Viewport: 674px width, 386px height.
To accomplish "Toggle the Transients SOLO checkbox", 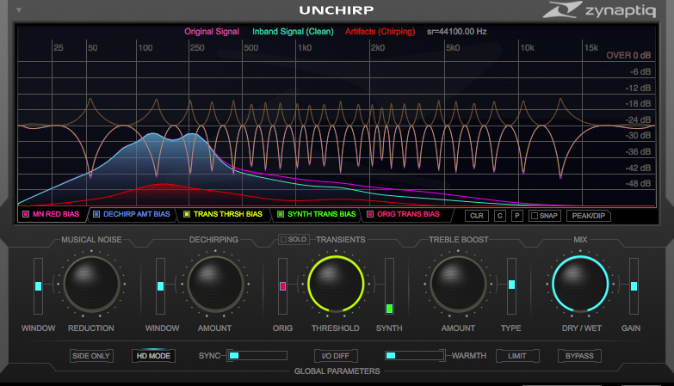I will tap(283, 239).
